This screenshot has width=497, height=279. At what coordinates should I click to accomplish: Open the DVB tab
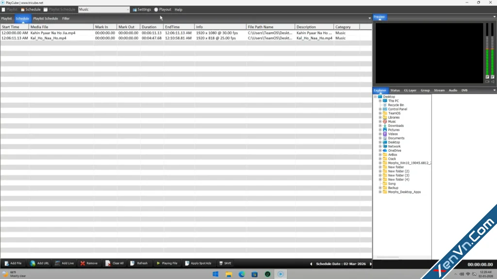coord(464,91)
